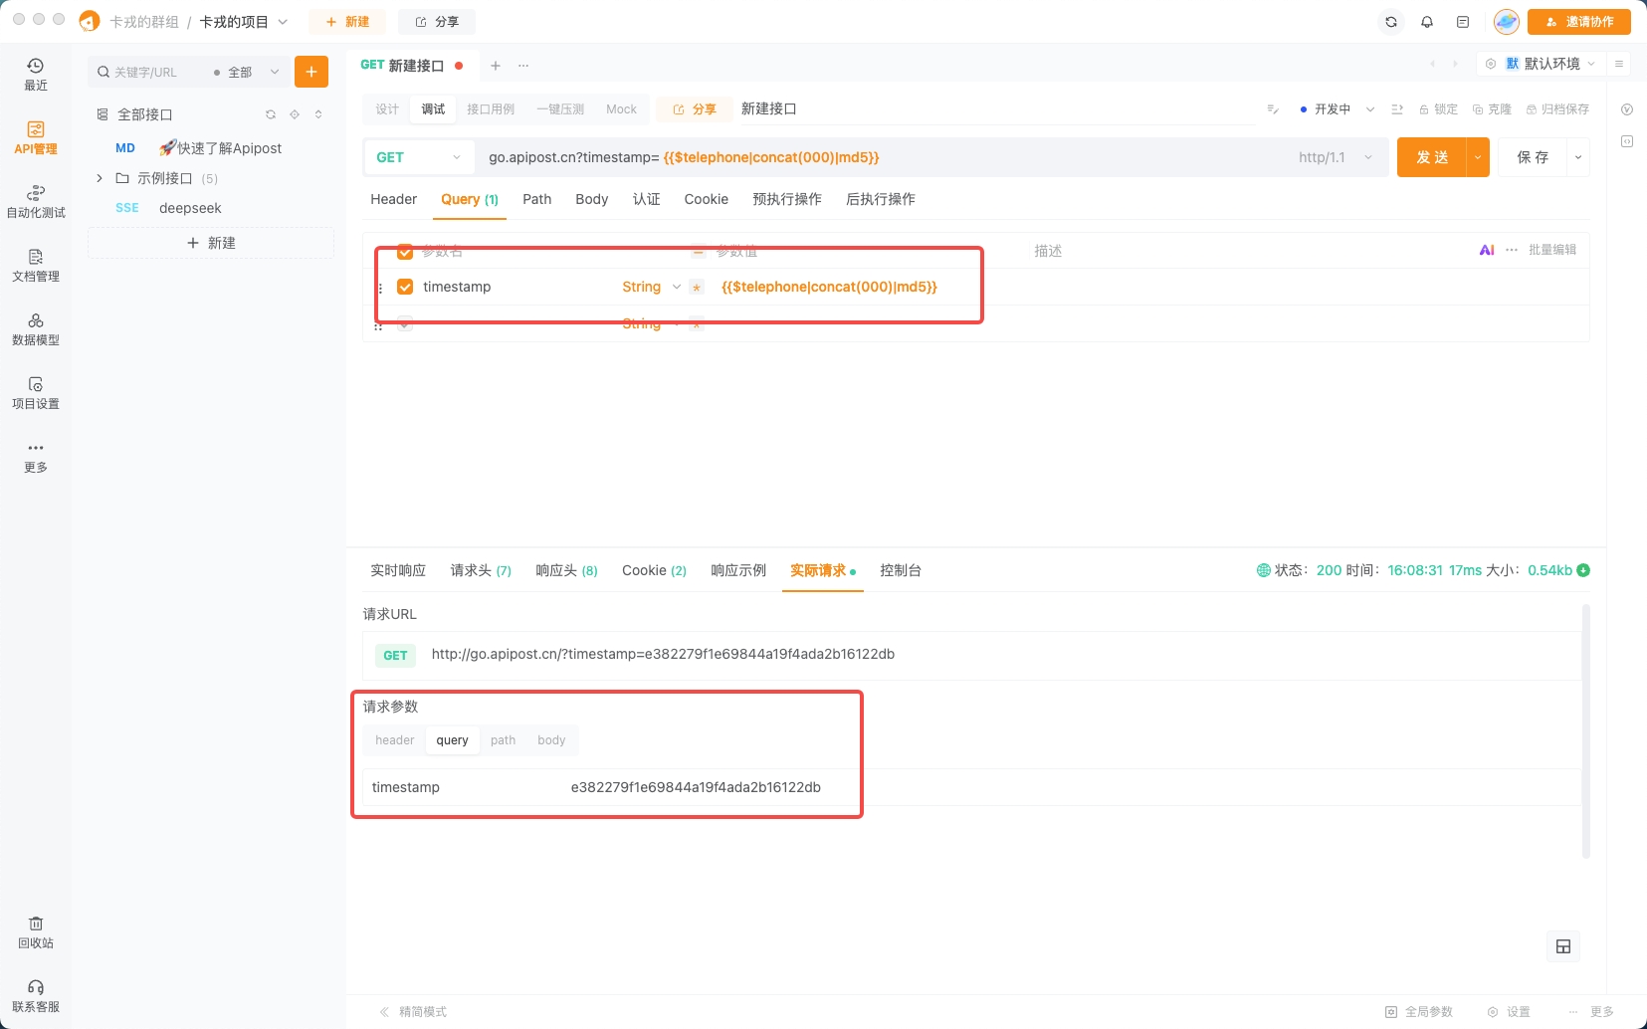Viewport: 1647px width, 1029px height.
Task: Open the tab bar's three-dot menu
Action: click(x=523, y=66)
